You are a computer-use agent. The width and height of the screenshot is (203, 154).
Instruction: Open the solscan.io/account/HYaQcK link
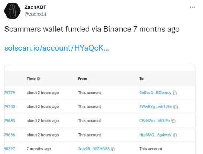[x=56, y=48]
